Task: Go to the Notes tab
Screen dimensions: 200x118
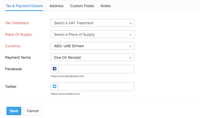Action: 106,6
